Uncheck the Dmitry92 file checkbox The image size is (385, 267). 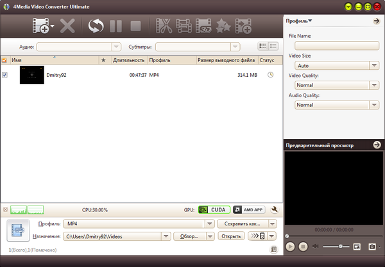point(4,75)
